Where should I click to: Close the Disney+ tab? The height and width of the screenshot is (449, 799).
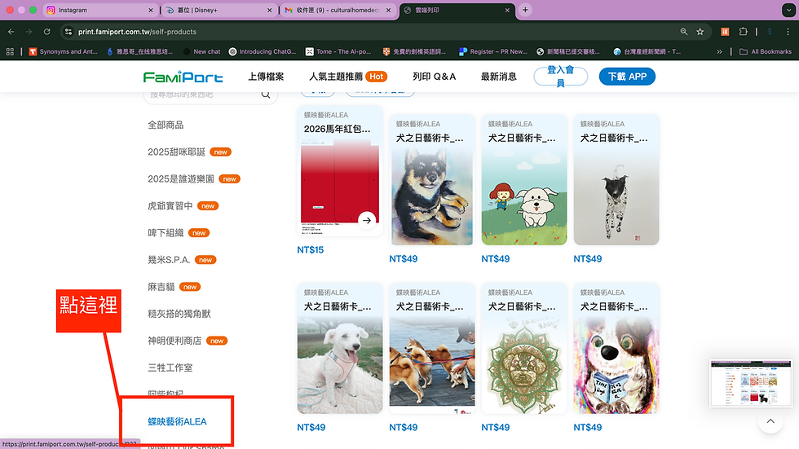tap(270, 10)
